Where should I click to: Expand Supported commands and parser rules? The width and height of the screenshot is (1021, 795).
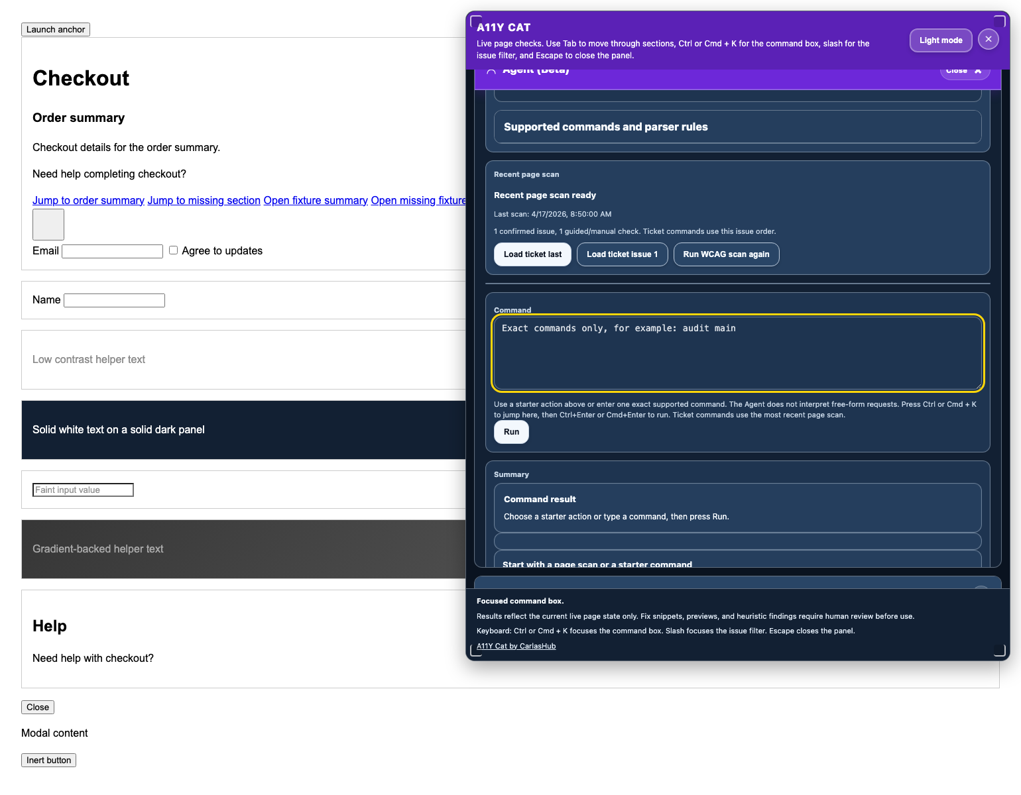point(737,127)
